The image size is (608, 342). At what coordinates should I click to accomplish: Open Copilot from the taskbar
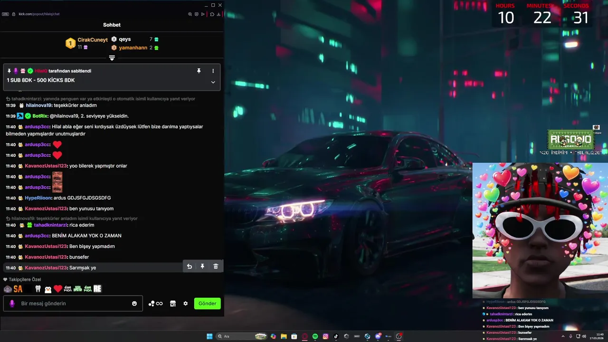[273, 336]
